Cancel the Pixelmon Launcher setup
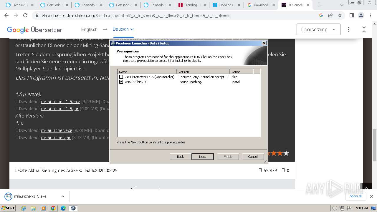 (253, 157)
